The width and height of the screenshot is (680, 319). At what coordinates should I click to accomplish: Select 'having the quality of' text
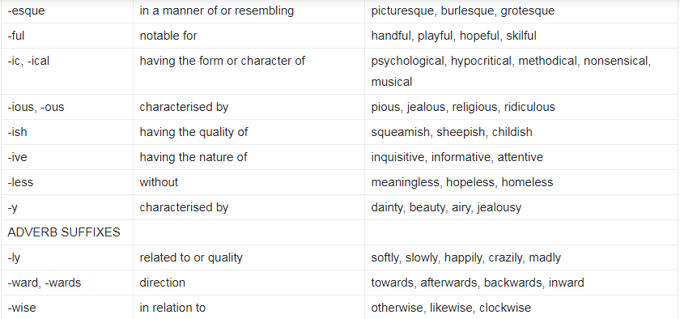point(193,132)
